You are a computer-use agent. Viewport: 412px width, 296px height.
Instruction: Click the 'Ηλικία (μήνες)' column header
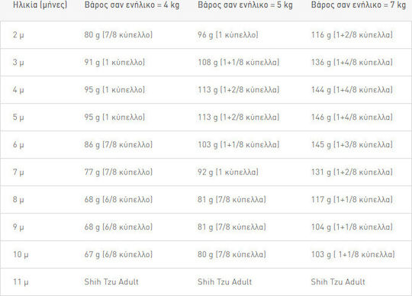(40, 5)
